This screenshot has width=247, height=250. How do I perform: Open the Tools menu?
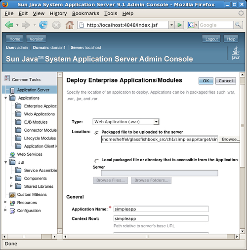(x=111, y=13)
